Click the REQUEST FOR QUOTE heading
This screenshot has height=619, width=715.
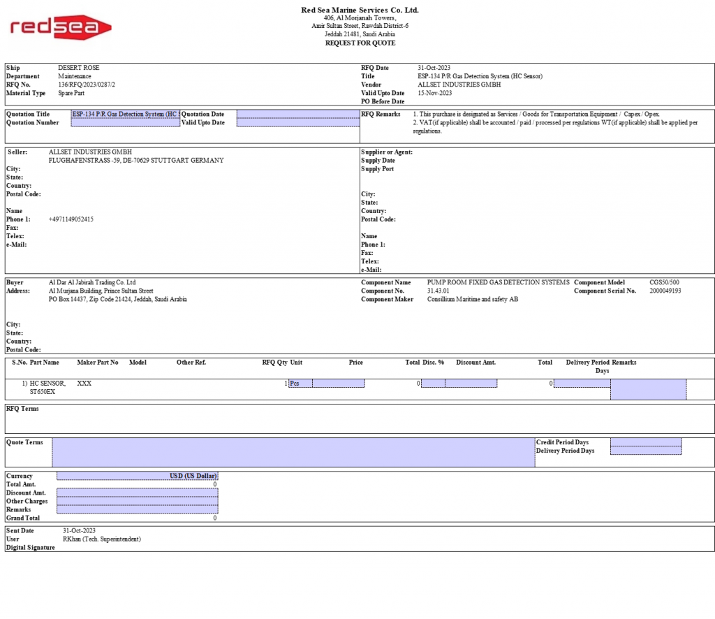pos(360,43)
